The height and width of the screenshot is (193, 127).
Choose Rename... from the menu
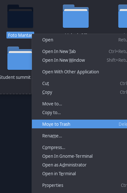(x=79, y=136)
